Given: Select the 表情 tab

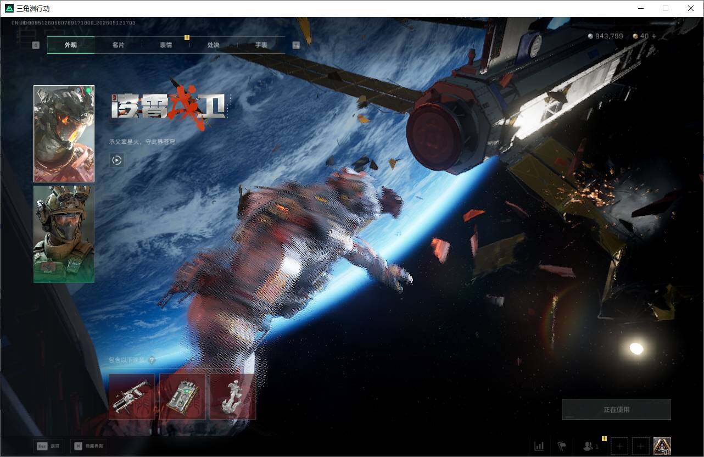Looking at the screenshot, I should click(x=166, y=45).
